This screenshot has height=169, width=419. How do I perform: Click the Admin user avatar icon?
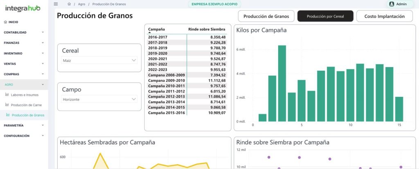click(x=392, y=4)
